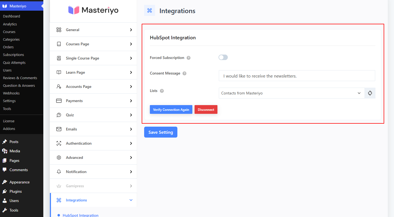Image resolution: width=394 pixels, height=217 pixels.
Task: Expand the Authentication chevron
Action: pyautogui.click(x=131, y=143)
